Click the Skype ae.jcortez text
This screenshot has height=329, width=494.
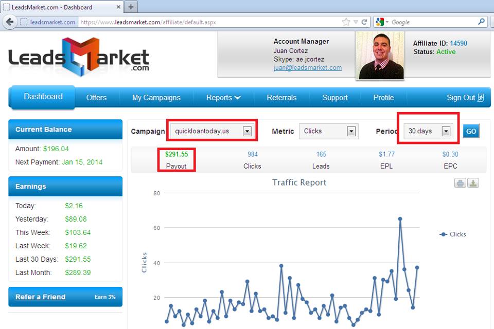pyautogui.click(x=298, y=59)
